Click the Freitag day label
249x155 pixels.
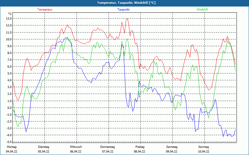click(x=140, y=147)
